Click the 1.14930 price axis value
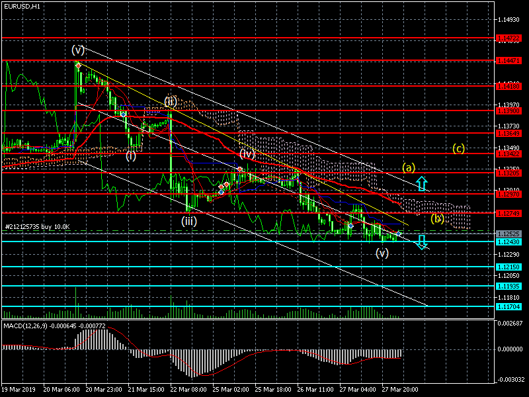529x397 pixels. coord(509,20)
